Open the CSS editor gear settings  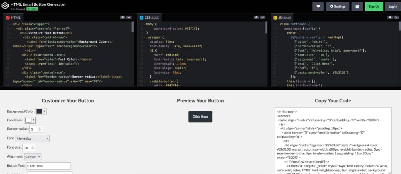[x=256, y=17]
